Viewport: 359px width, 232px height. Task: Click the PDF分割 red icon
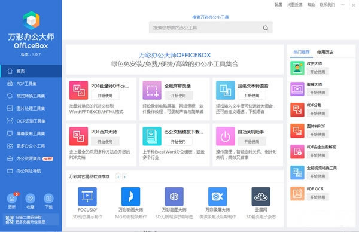pyautogui.click(x=297, y=110)
